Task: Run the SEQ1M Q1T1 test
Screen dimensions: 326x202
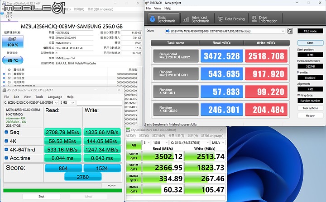Action: (x=134, y=167)
